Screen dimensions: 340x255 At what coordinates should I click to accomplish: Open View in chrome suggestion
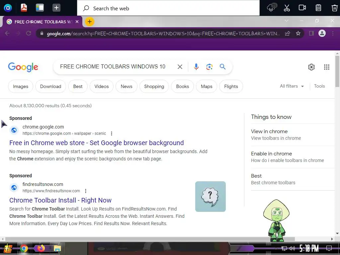coord(293,135)
